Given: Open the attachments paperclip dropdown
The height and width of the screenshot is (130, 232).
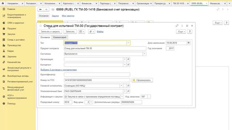Looking at the screenshot, I should 92,31.
